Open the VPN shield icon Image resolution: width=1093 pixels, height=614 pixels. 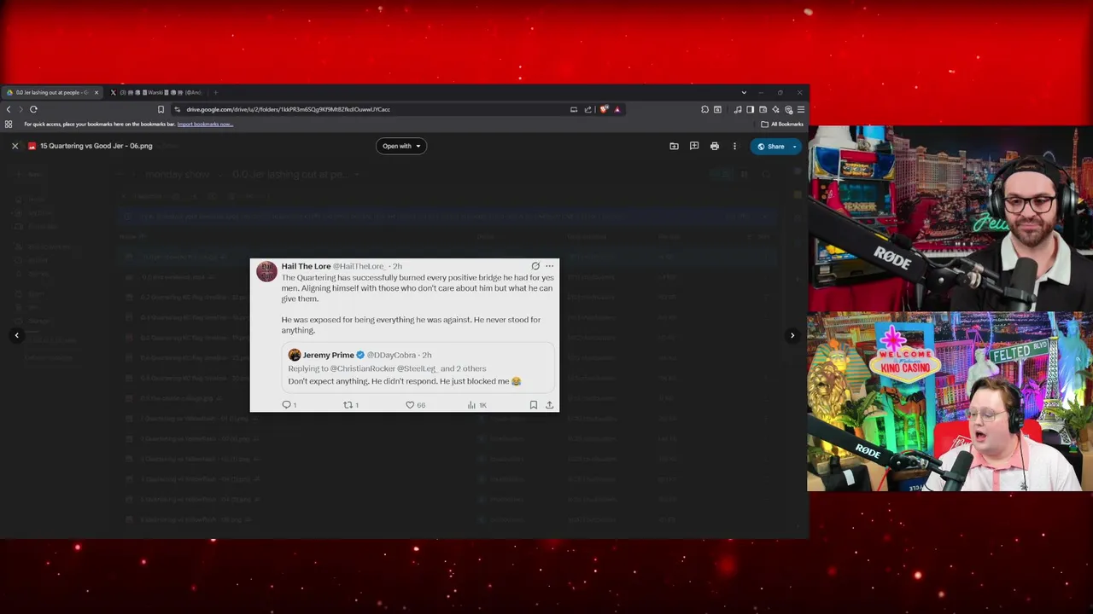click(788, 109)
